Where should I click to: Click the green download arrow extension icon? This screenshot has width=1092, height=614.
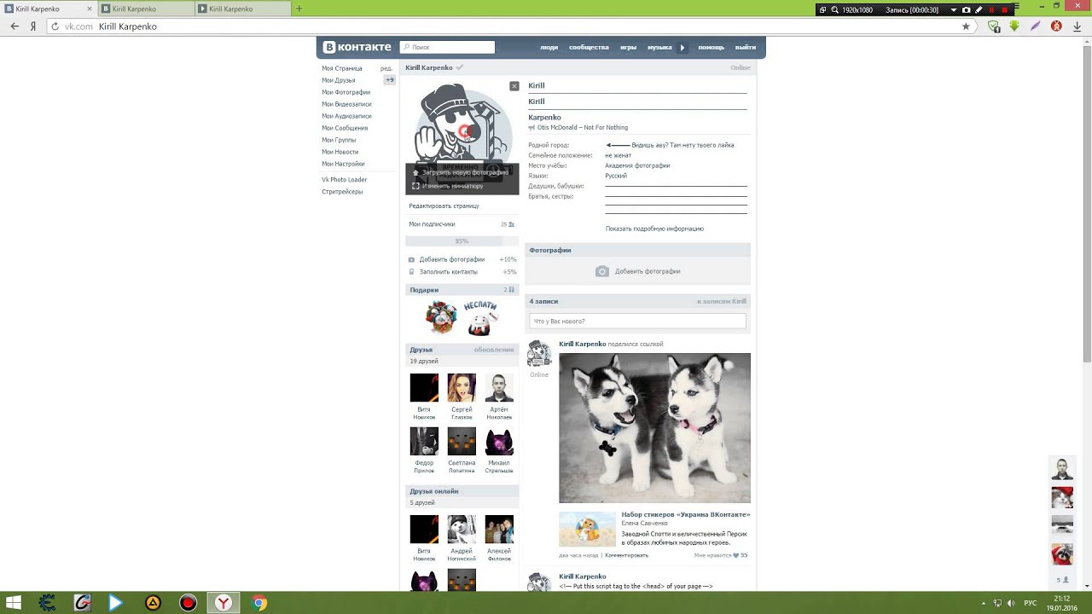point(1014,26)
